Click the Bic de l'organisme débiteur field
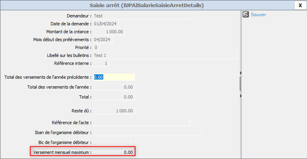This screenshot has height=159, width=307. pyautogui.click(x=112, y=142)
